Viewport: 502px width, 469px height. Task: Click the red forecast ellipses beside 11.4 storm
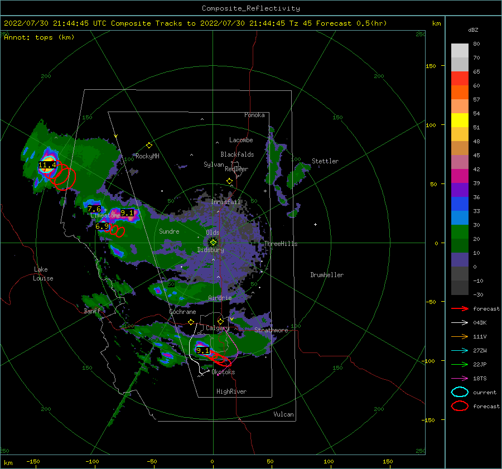(62, 177)
